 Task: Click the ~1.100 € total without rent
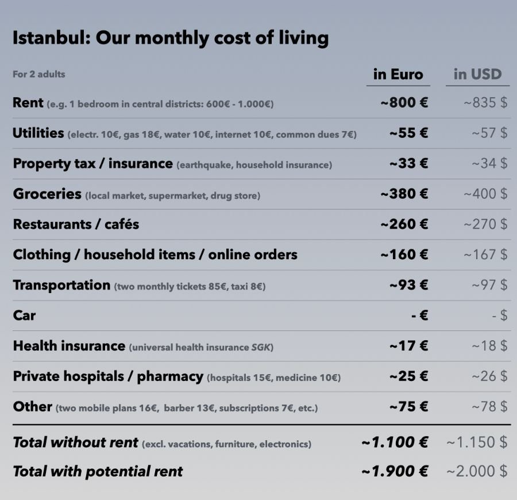(x=395, y=443)
